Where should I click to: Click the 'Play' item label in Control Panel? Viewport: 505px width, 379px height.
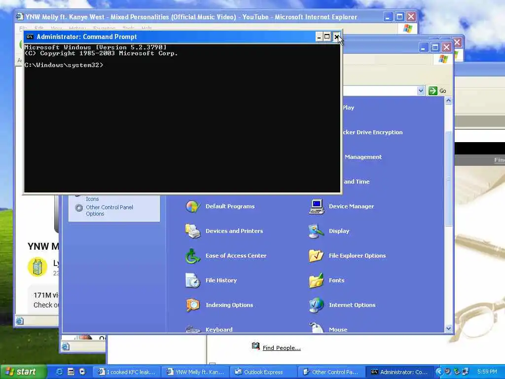click(348, 108)
